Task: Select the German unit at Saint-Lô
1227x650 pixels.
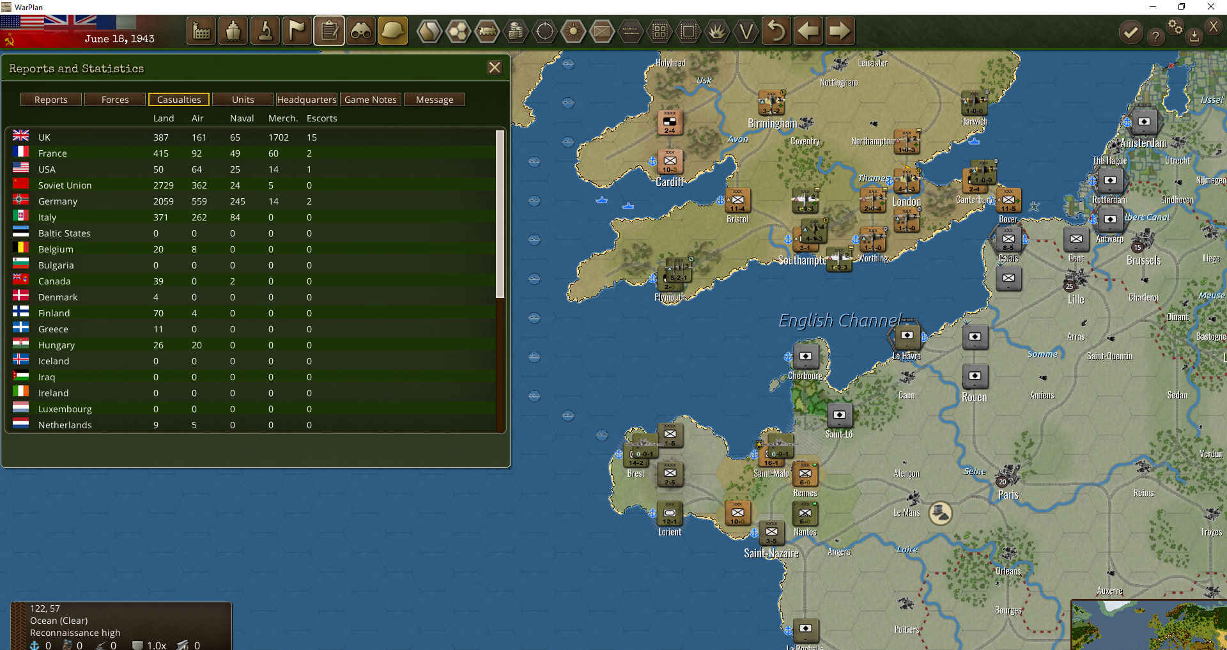Action: pyautogui.click(x=839, y=415)
